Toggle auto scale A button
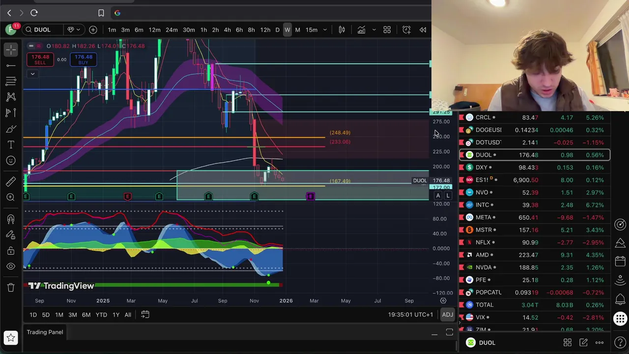Viewport: 629px width, 354px height. coord(438,196)
